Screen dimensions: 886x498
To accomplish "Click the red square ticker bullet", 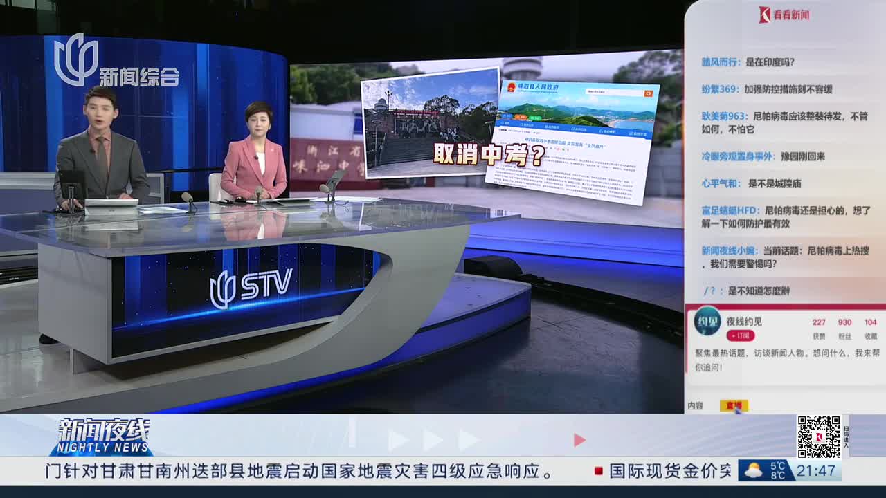I will [599, 471].
